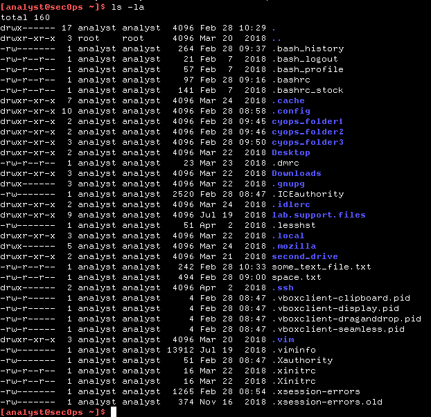431x417 pixels.
Task: Click the .xsession-errors.old filename
Action: coord(327,402)
